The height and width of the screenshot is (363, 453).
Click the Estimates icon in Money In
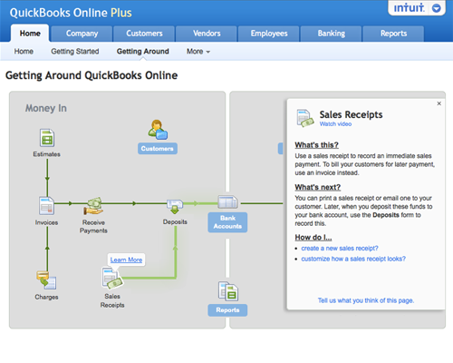[x=47, y=138]
